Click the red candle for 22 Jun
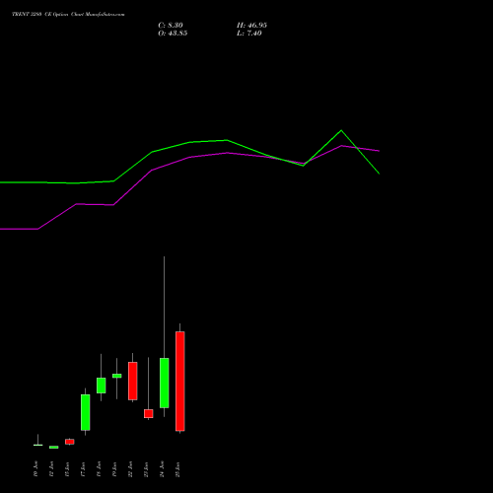Image resolution: width=493 pixels, height=493 pixels. point(132,381)
